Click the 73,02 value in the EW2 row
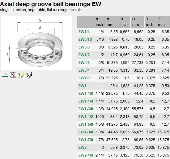The width and height of the screenshot is (170, 159). click(138, 148)
